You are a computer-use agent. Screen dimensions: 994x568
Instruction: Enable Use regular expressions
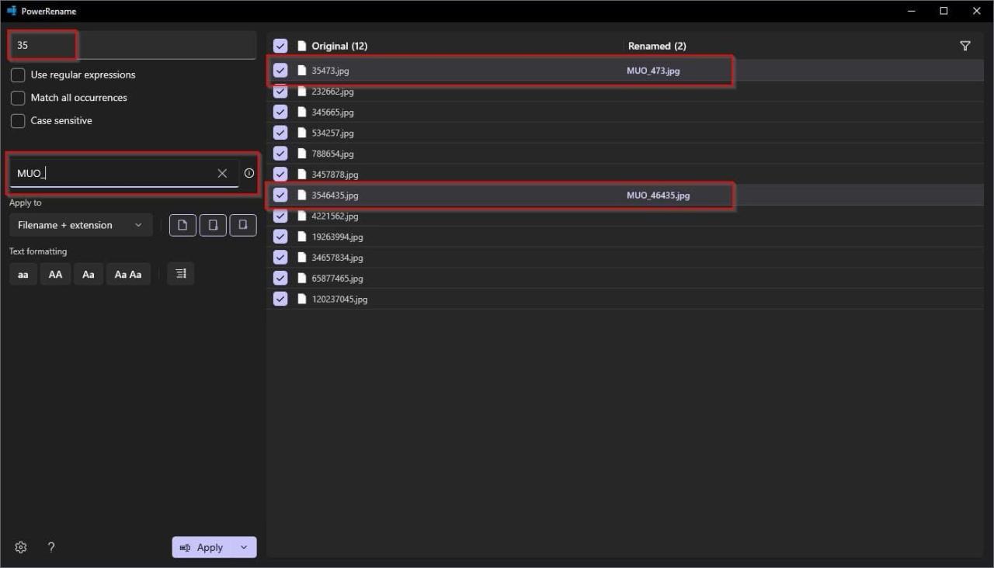18,75
